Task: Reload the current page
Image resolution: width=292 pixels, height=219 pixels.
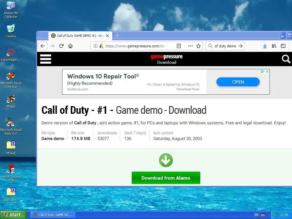Action: click(x=62, y=46)
